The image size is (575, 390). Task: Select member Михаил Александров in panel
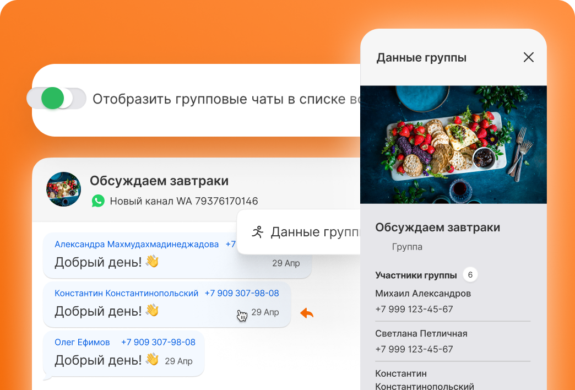point(423,294)
